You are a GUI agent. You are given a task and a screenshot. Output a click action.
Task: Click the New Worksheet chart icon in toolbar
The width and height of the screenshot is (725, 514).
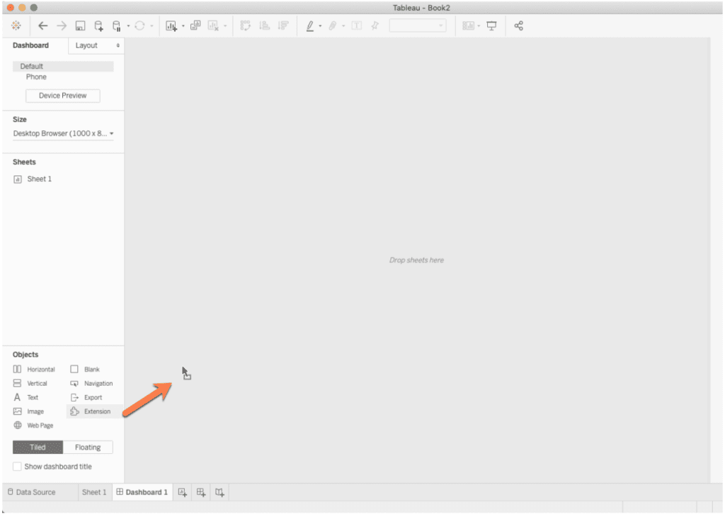coord(171,26)
